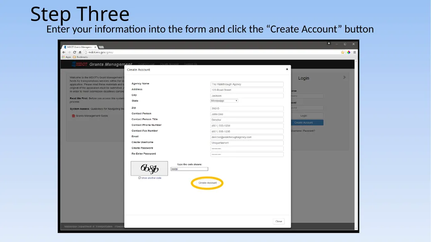Viewport: 431px width, 242px height.
Task: Click the Grants Management Guide PDF icon
Action: coord(73,116)
